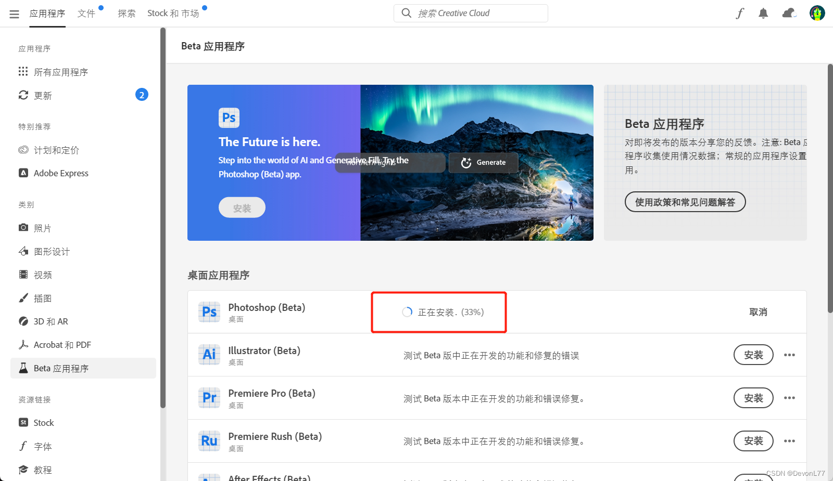
Task: Click the 字体 font icon in sidebar
Action: (23, 446)
